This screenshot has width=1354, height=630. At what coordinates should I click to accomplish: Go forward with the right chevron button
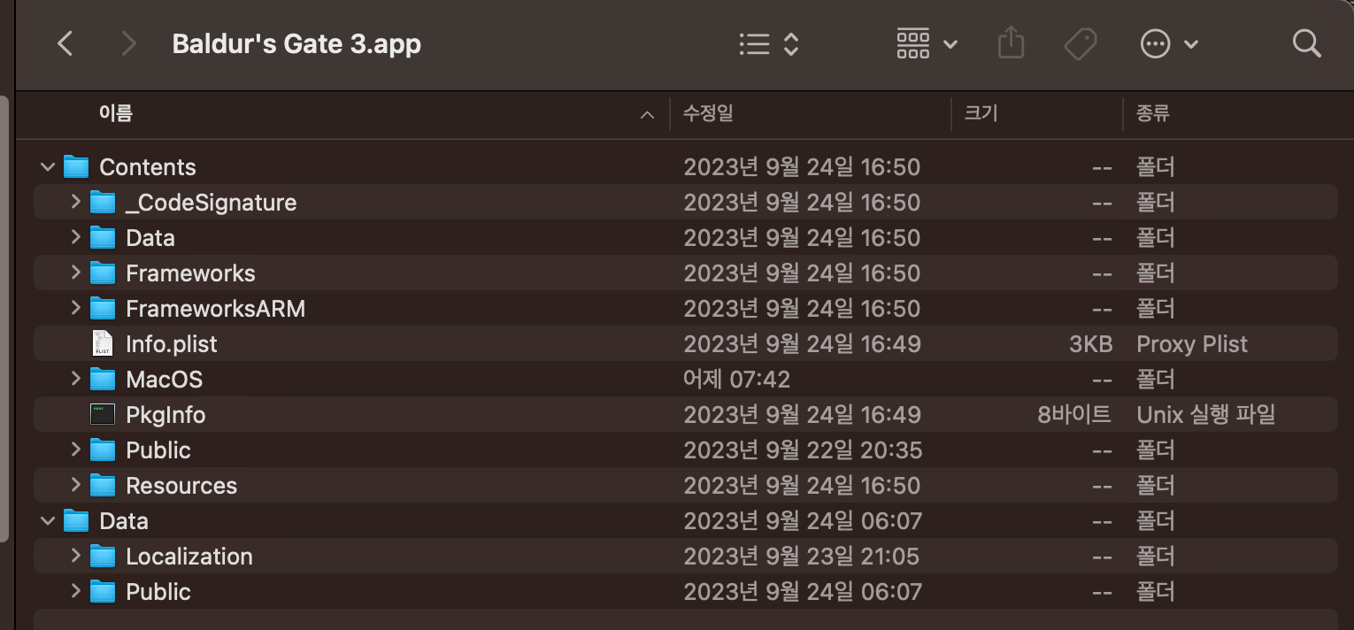[129, 43]
